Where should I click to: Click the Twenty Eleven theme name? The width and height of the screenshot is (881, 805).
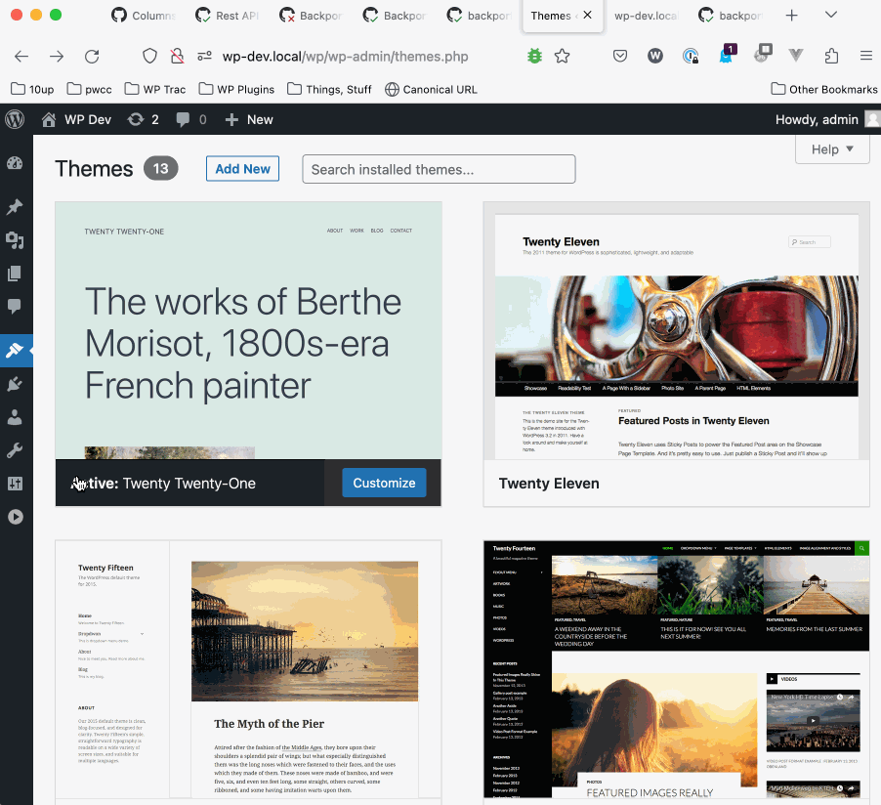549,484
